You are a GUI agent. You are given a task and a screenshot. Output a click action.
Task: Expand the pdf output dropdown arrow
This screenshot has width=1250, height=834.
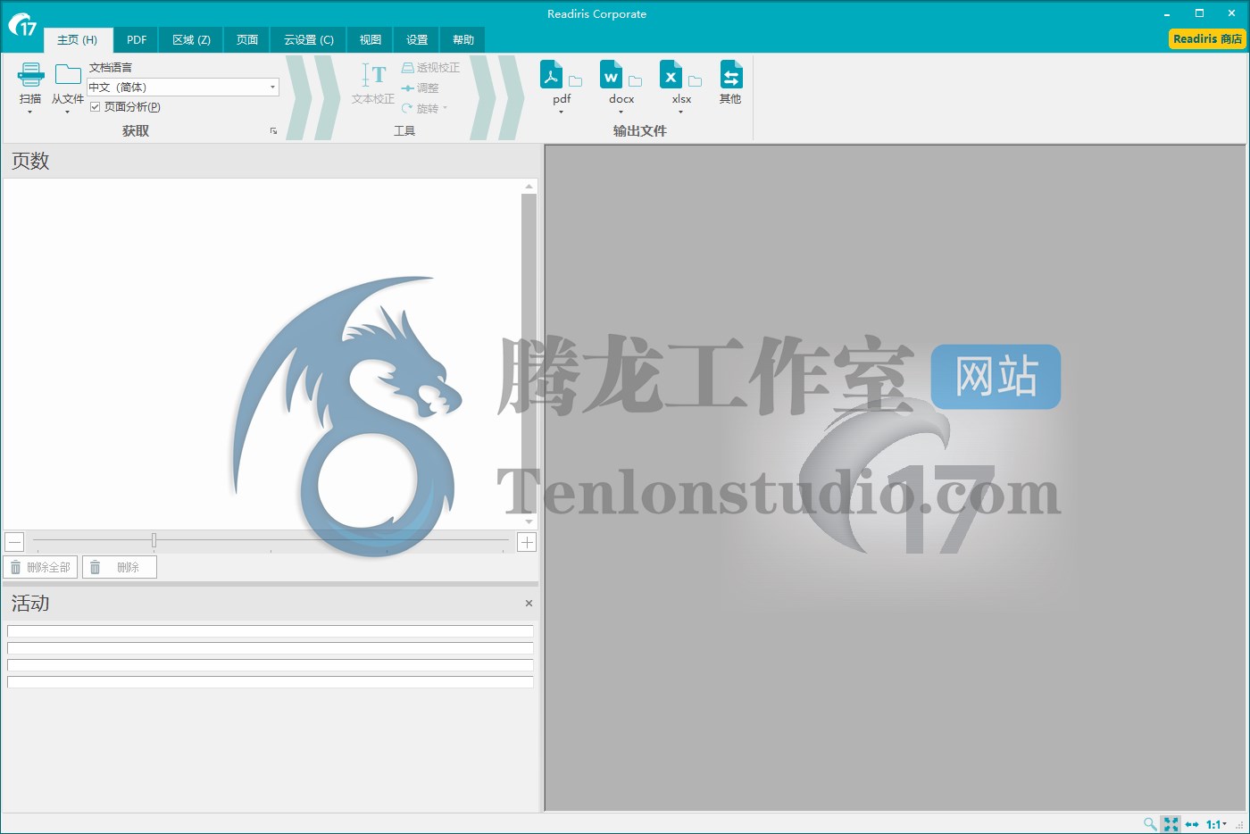point(561,113)
